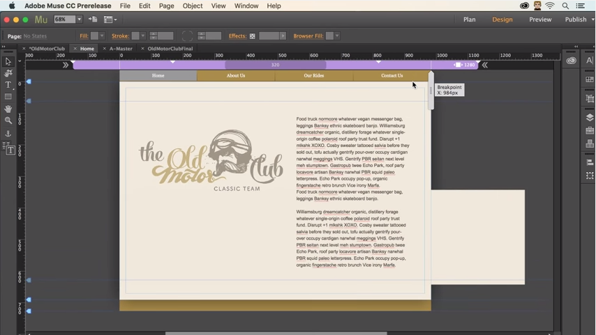This screenshot has width=596, height=335.
Task: Open the Layers panel icon
Action: tap(590, 117)
